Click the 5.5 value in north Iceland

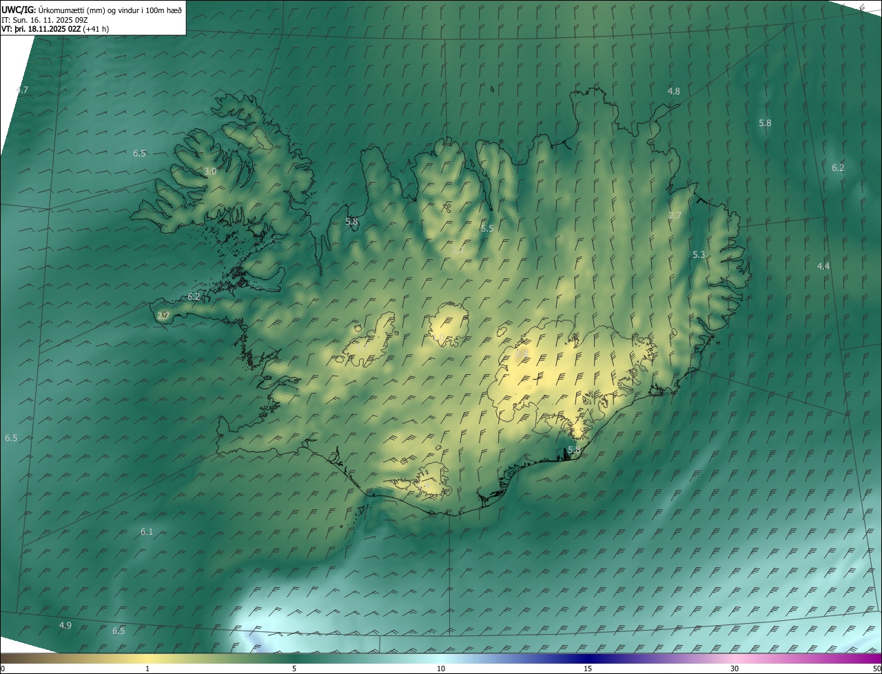[487, 228]
